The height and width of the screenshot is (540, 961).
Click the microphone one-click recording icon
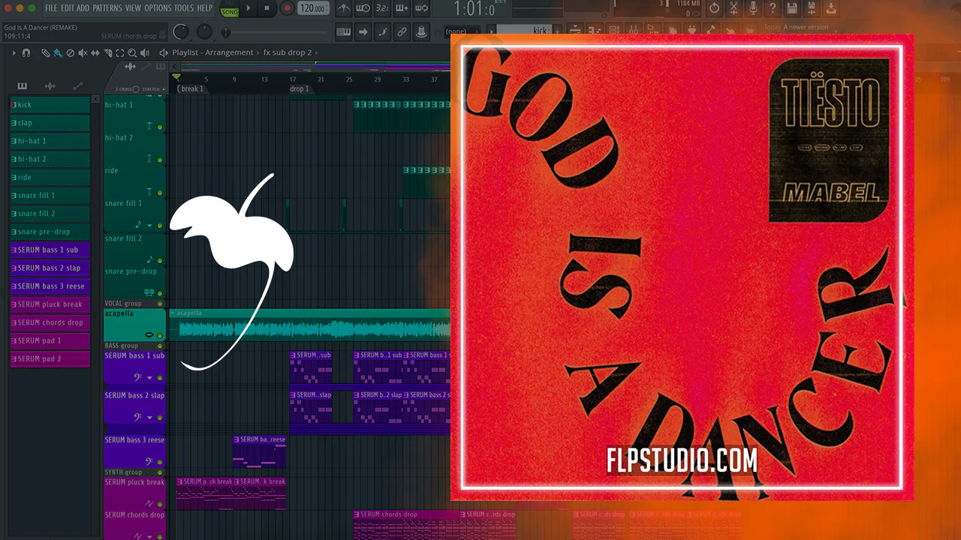[754, 8]
